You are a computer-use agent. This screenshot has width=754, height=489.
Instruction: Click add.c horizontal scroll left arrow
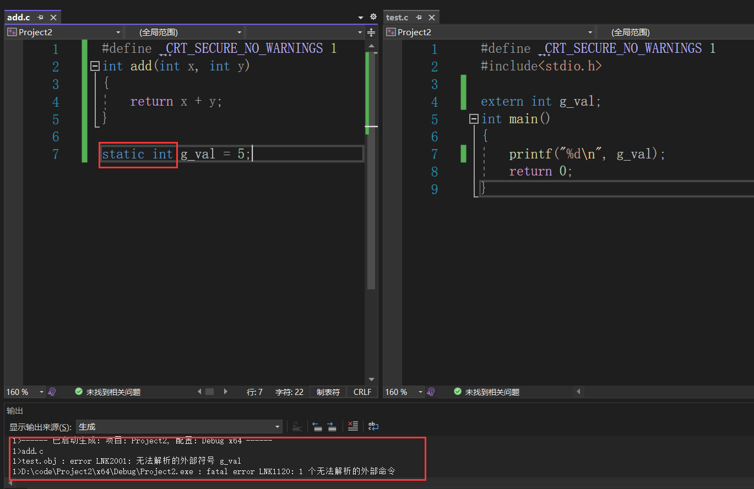pos(200,392)
